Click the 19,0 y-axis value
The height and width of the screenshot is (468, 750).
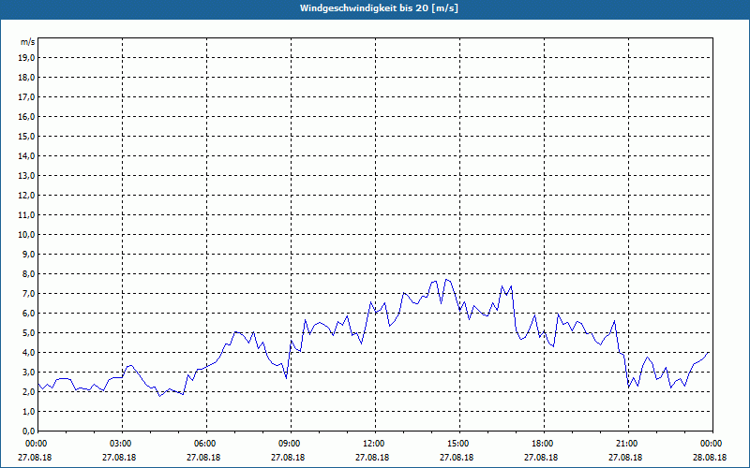tap(26, 58)
